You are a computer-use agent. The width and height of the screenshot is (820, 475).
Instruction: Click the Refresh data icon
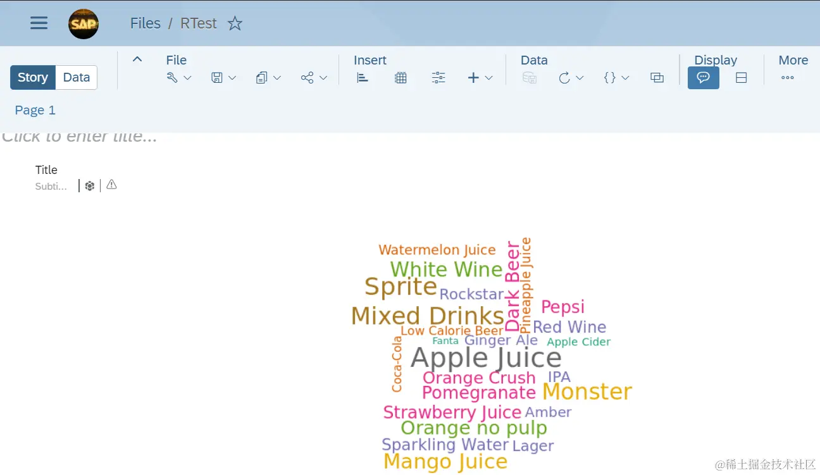tap(564, 78)
